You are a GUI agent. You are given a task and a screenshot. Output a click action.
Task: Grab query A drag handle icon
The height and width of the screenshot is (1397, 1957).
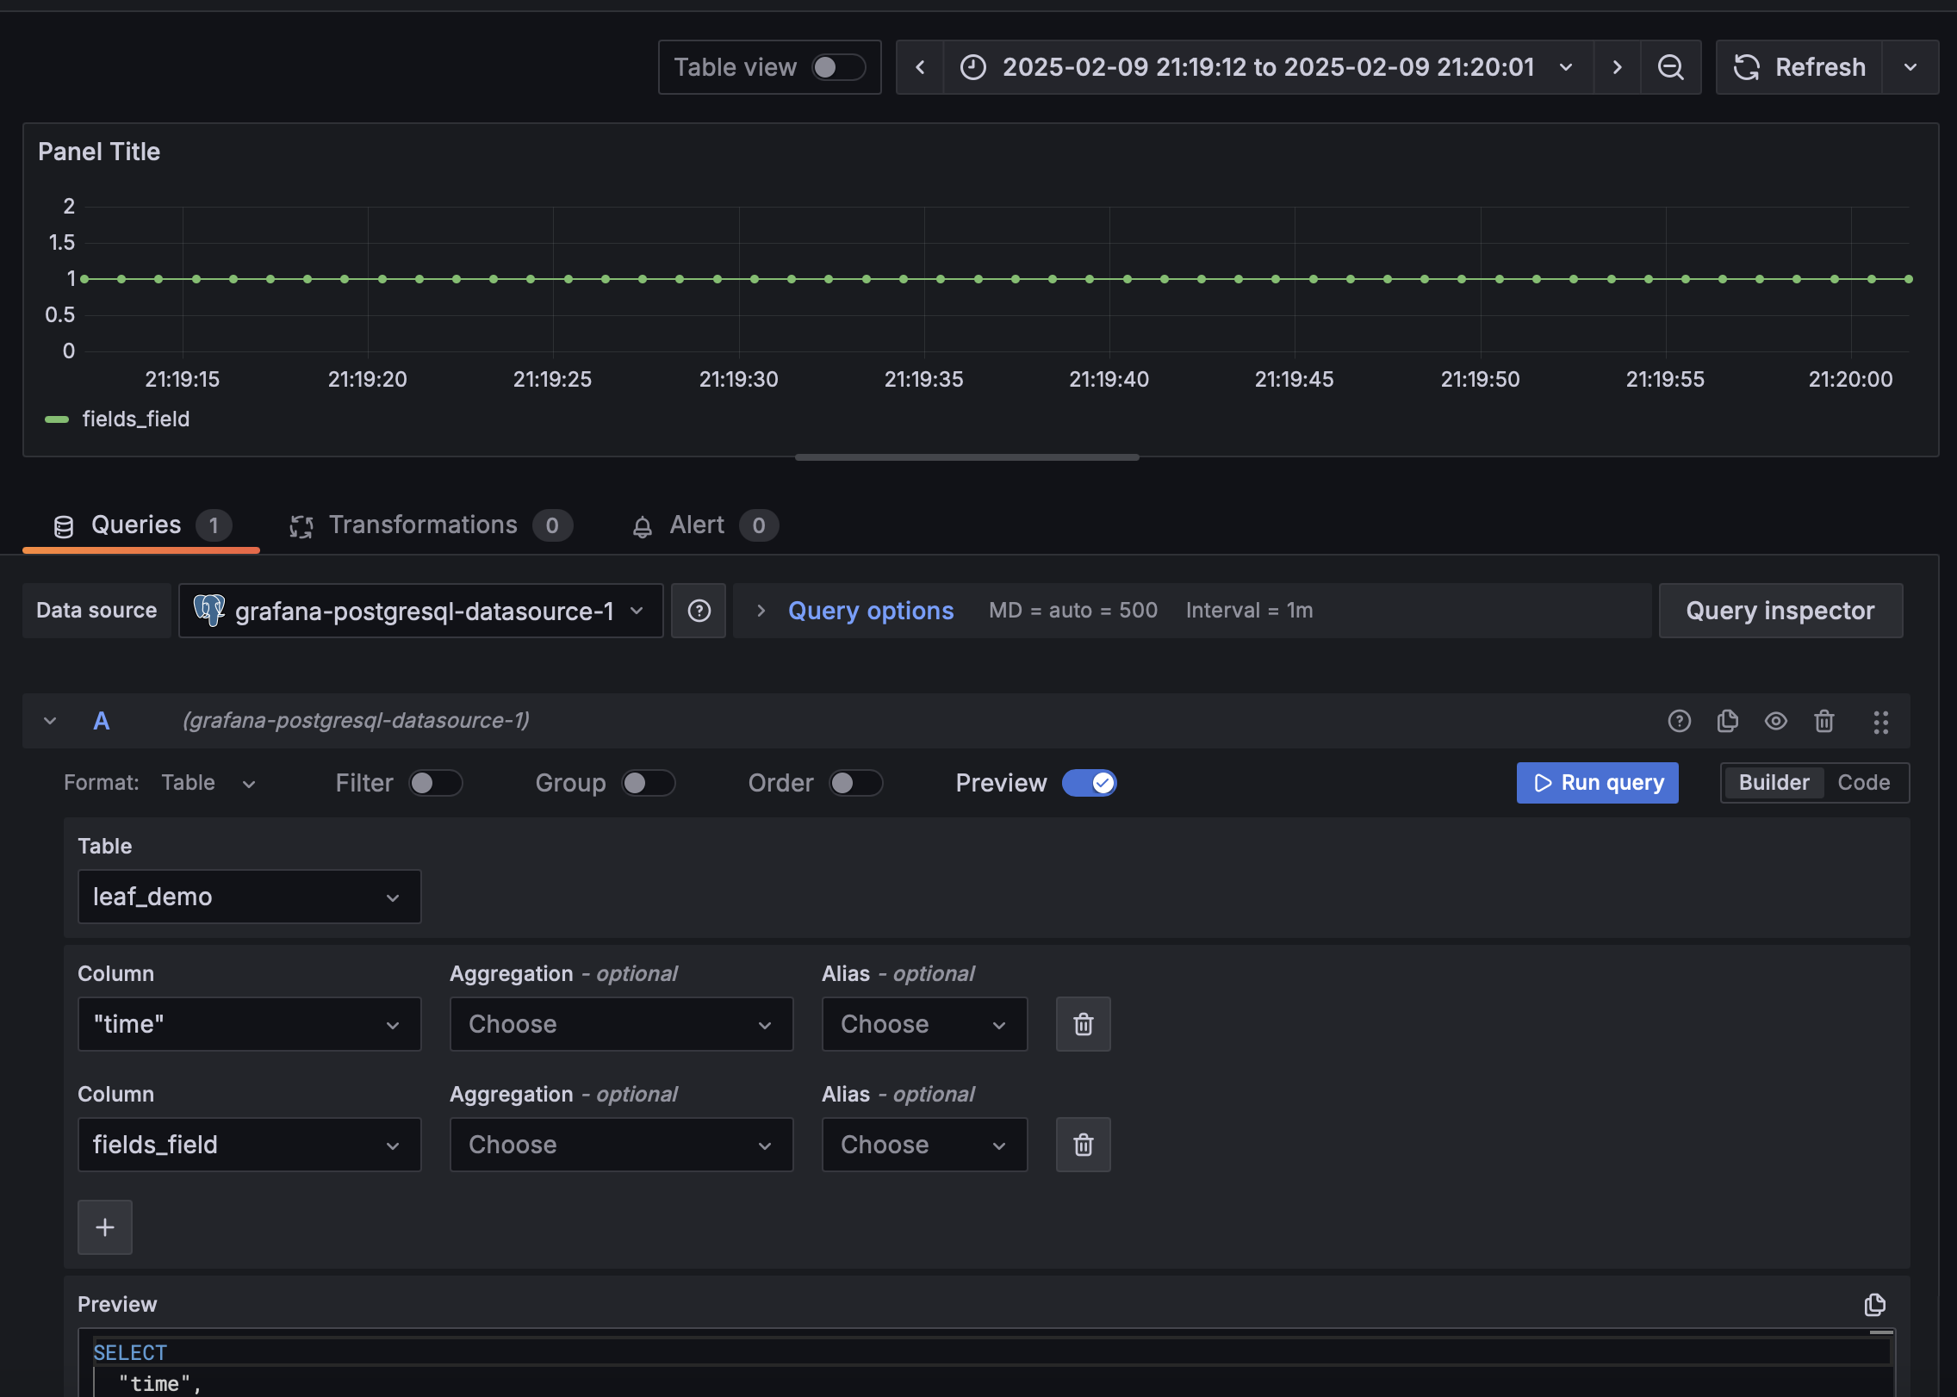coord(1881,722)
